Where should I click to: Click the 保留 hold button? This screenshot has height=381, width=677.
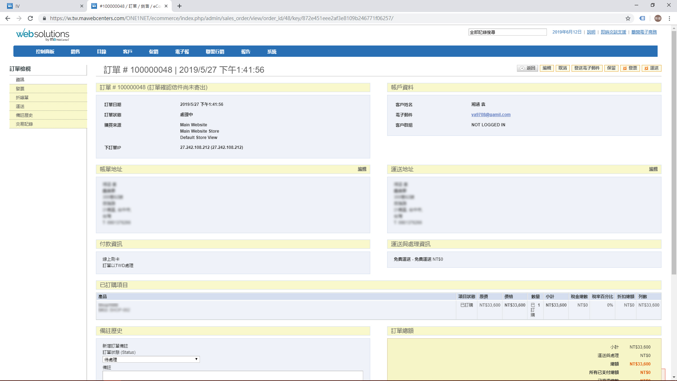point(611,68)
